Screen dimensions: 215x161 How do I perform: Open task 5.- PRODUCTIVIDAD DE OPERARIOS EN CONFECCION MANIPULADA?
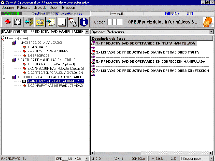pos(150,61)
